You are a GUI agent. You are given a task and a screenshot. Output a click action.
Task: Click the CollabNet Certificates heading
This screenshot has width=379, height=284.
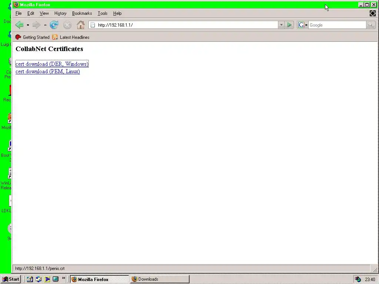click(x=49, y=49)
